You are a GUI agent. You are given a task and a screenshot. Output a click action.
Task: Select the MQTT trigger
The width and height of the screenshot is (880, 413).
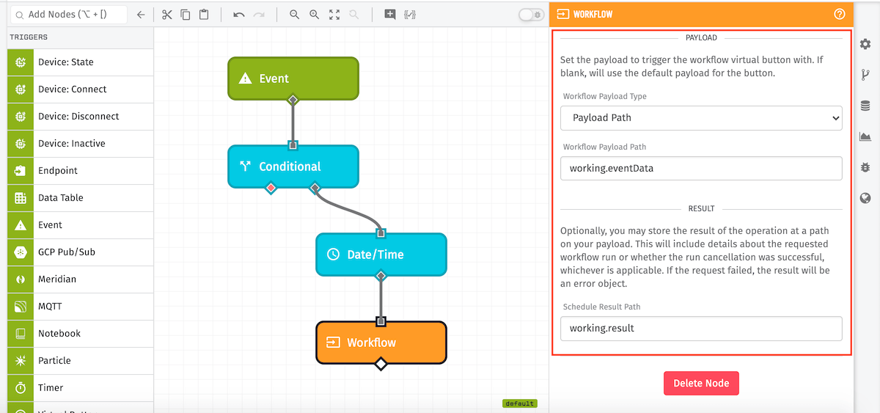[x=81, y=307]
